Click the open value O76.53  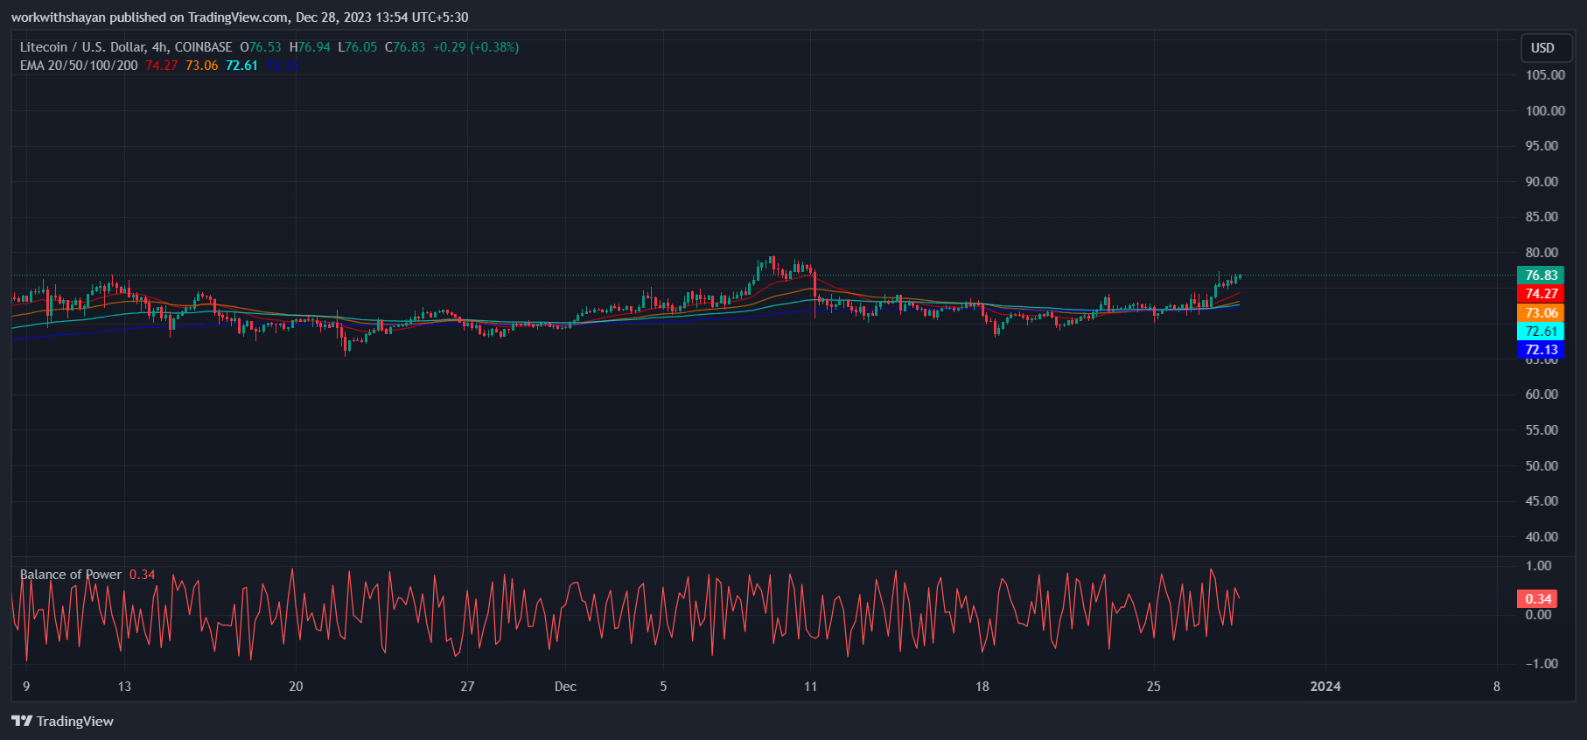261,47
